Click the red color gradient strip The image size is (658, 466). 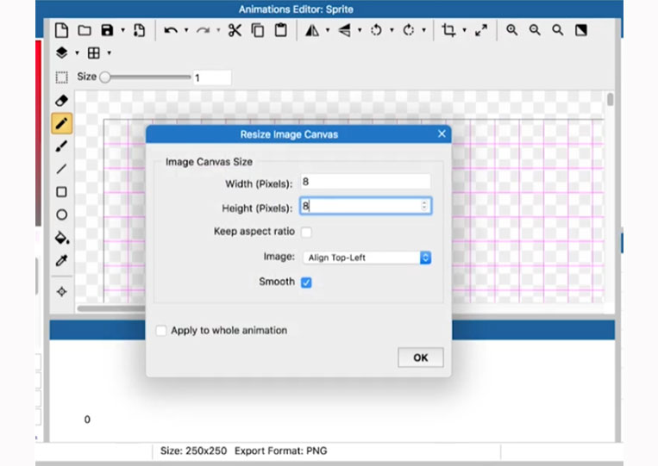coord(38,132)
